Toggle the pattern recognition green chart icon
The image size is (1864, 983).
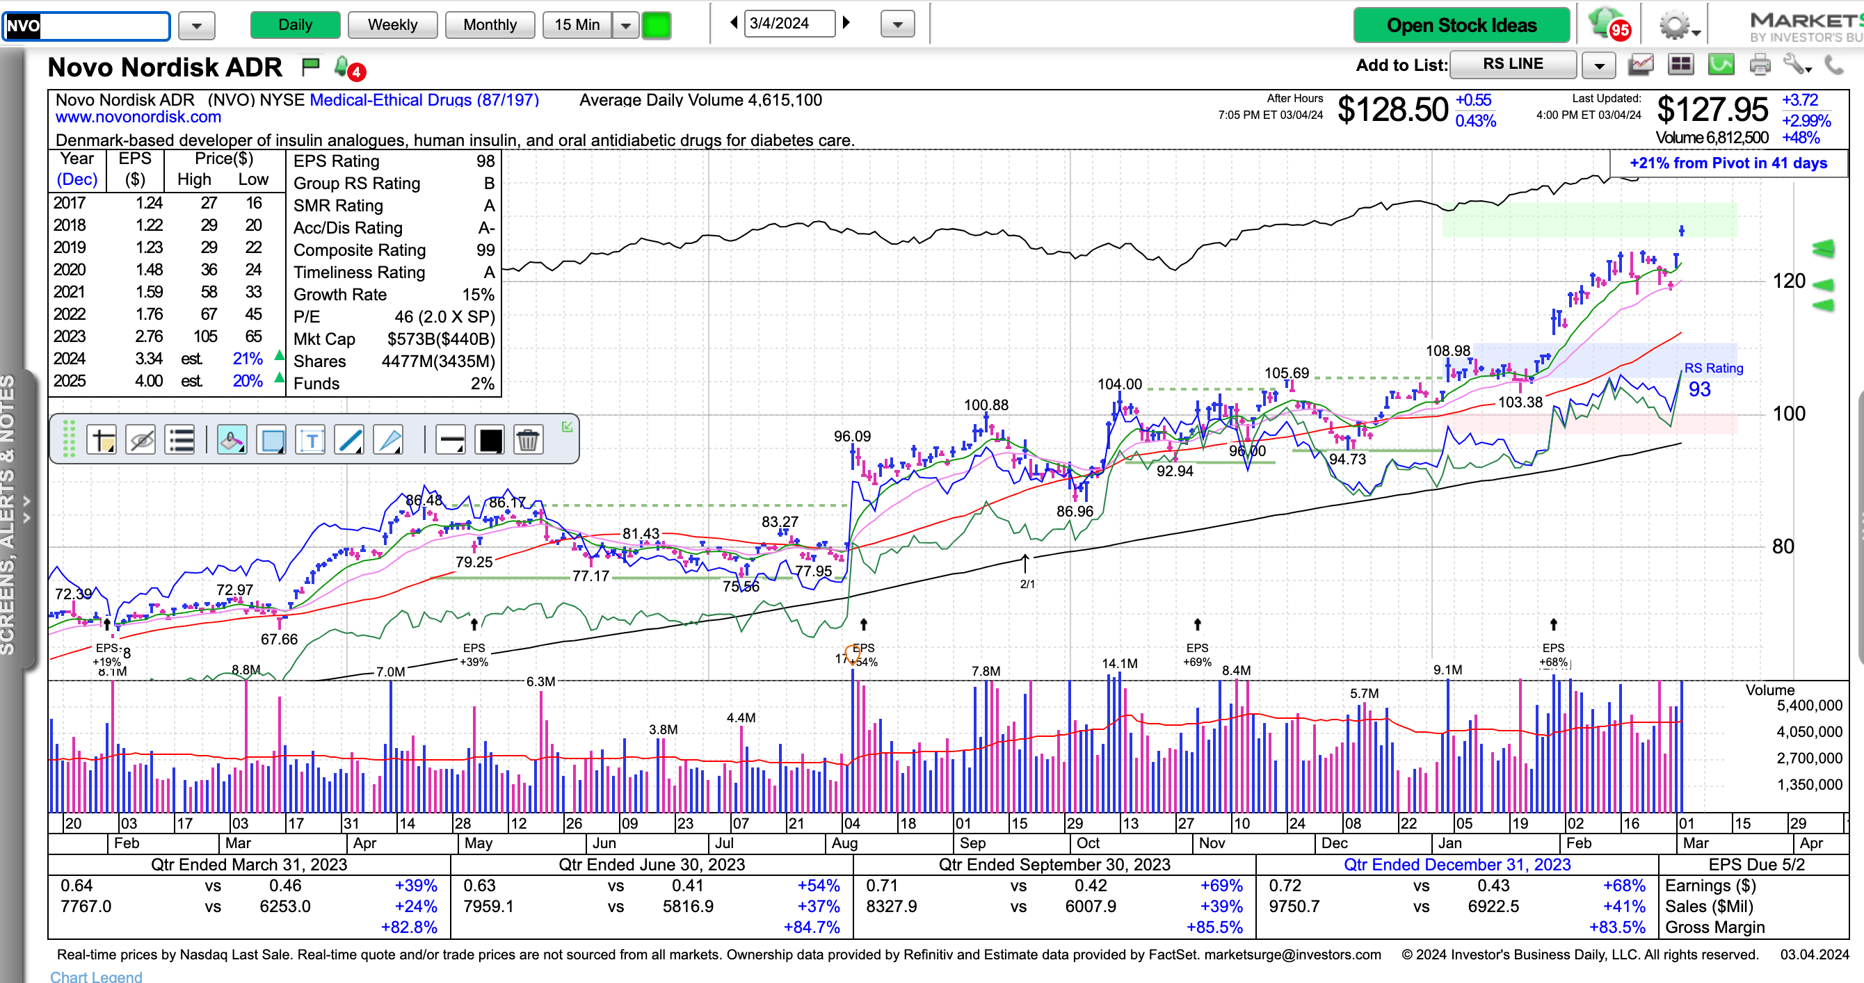coord(1721,66)
